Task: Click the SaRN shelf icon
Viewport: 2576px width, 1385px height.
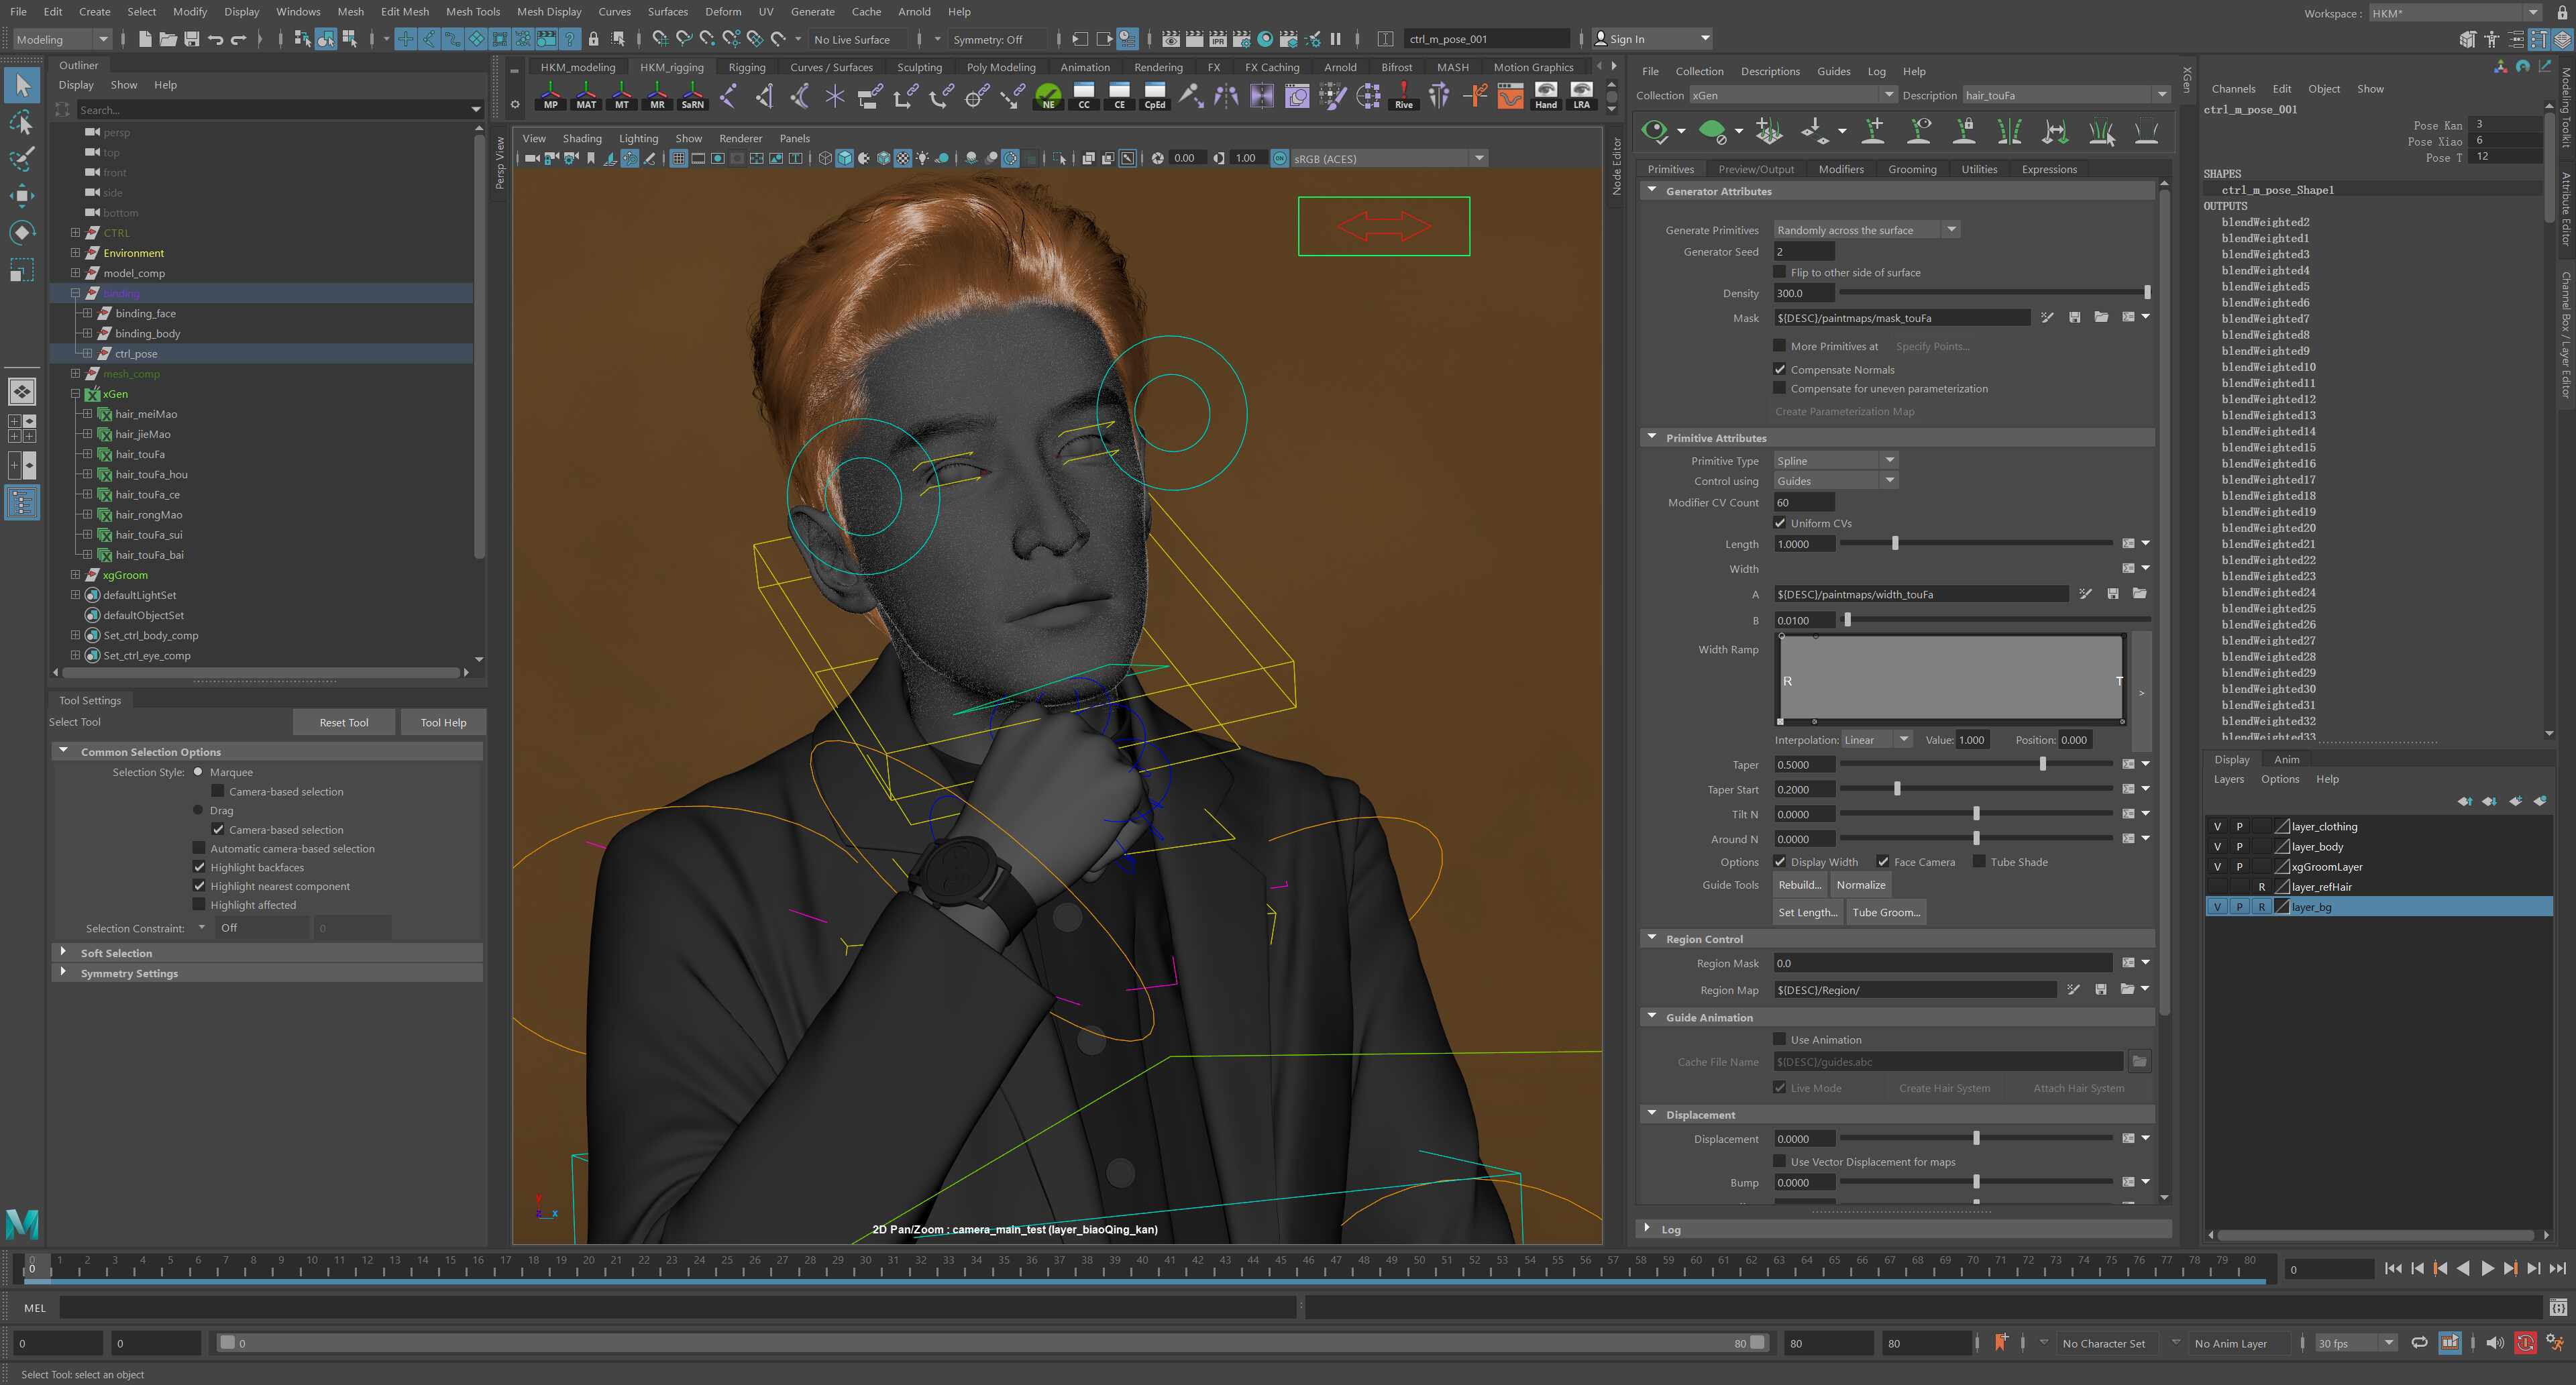Action: click(x=692, y=96)
